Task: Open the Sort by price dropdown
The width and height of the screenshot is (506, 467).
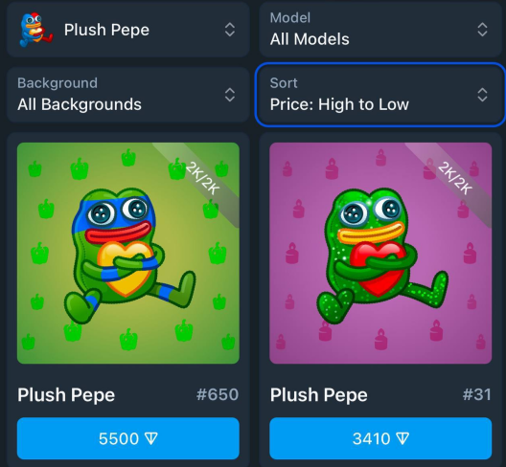Action: (x=380, y=95)
